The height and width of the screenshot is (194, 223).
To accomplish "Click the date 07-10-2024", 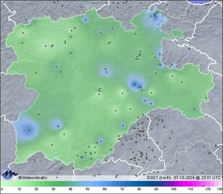I will 184,178.
